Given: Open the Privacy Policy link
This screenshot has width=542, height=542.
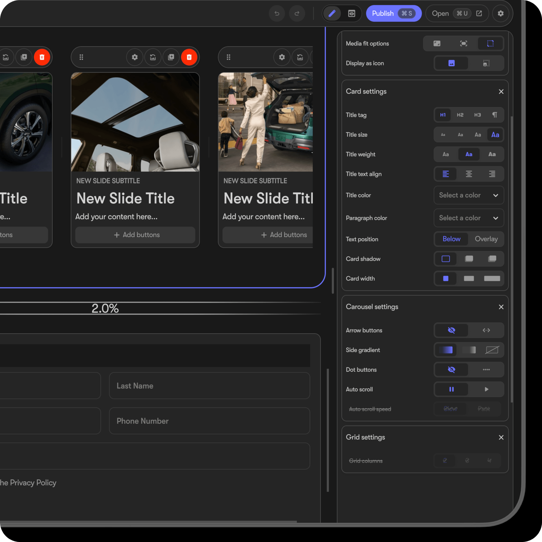Looking at the screenshot, I should (33, 482).
